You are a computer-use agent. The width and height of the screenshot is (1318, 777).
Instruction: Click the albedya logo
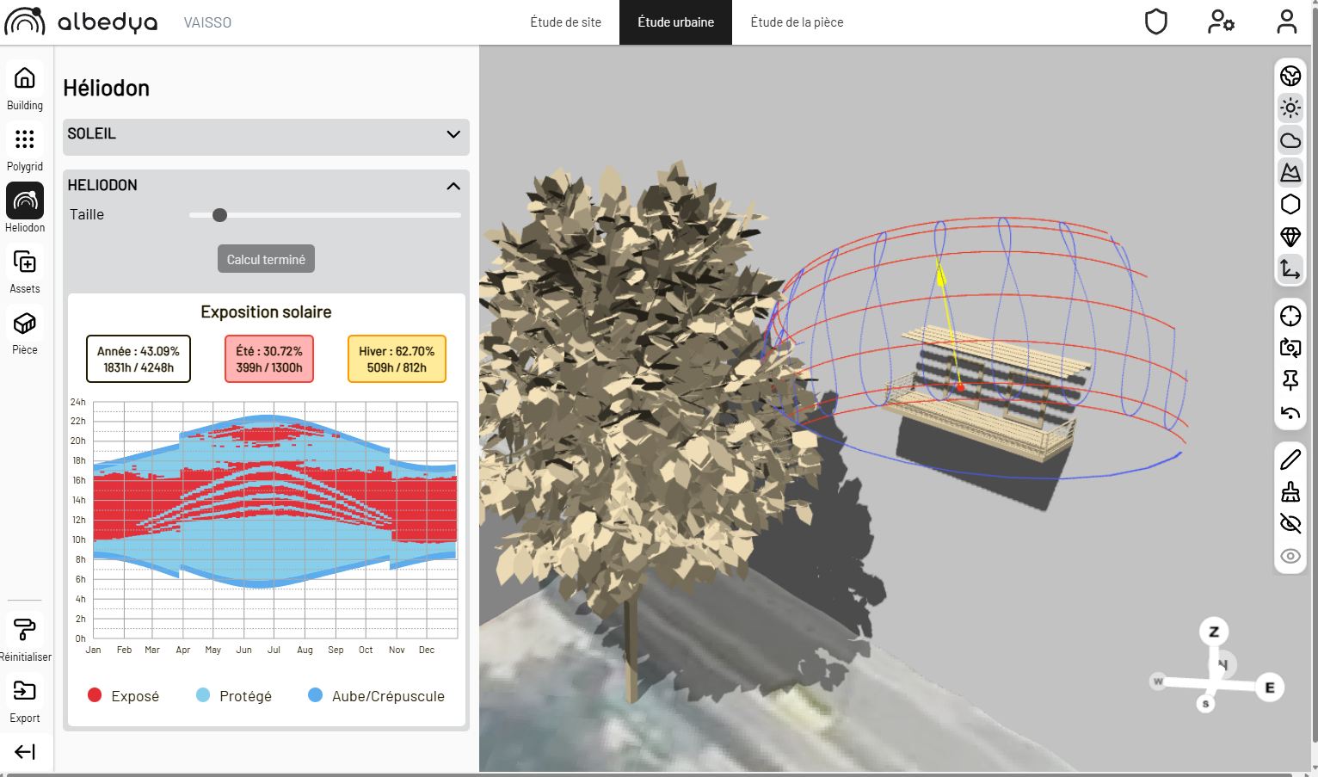[82, 22]
